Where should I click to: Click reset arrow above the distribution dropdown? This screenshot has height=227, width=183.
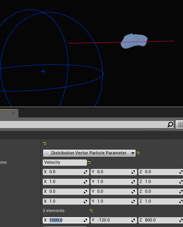[x=45, y=144]
